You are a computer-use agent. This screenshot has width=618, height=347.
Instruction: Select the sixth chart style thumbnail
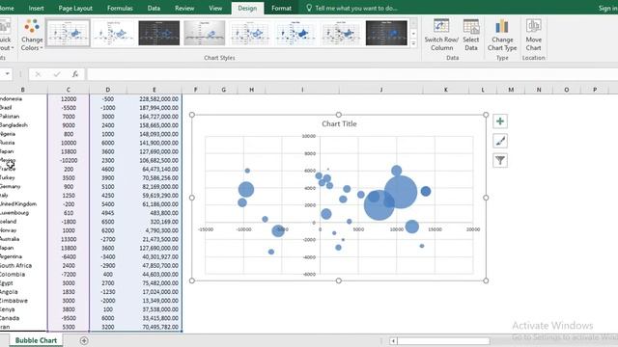[x=295, y=33]
